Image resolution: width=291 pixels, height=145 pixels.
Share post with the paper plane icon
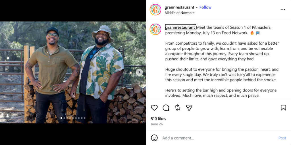click(189, 108)
